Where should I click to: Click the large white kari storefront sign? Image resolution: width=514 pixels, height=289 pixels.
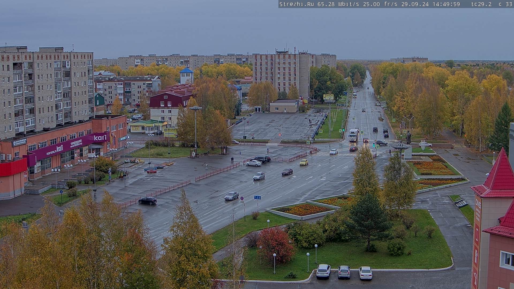100,138
